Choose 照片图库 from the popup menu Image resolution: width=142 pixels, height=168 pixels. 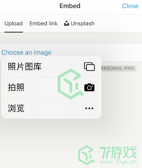tap(51, 67)
